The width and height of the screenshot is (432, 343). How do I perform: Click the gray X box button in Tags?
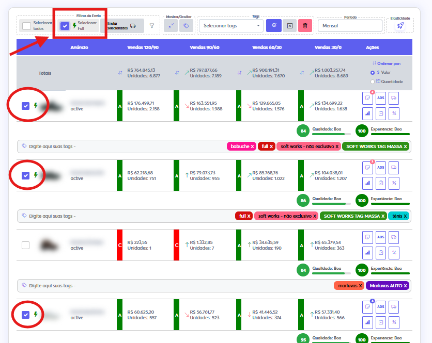[289, 26]
